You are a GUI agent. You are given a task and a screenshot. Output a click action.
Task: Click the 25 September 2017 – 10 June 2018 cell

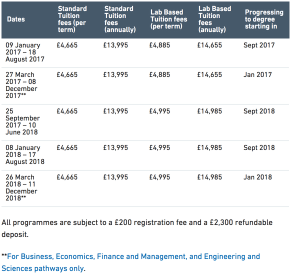click(22, 121)
